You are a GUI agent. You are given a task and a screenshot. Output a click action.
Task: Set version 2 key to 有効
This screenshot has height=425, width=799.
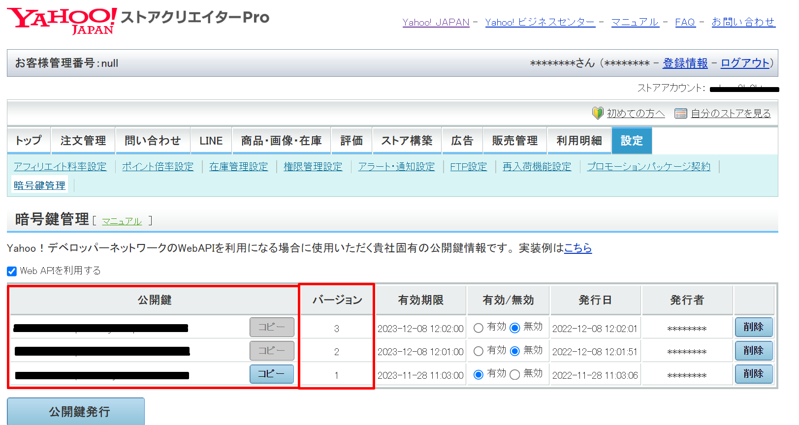pos(478,351)
